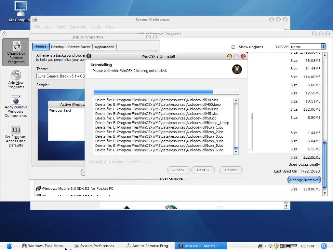Click the yellow security shield tray icon
The image size is (333, 250).
[x=276, y=246]
